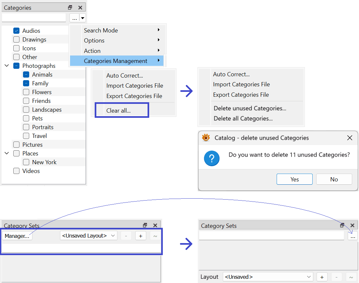
Task: Close the Category Sets panel that has the Layout row
Action: tap(353, 225)
